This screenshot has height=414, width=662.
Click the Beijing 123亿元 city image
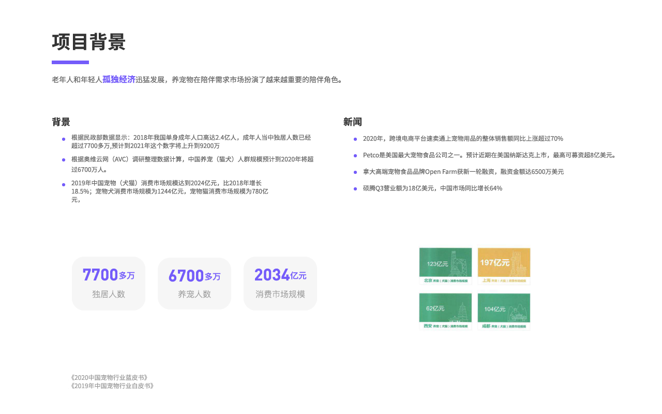click(445, 266)
